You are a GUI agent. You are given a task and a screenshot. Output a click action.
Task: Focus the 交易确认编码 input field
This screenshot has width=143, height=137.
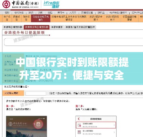[36, 94]
